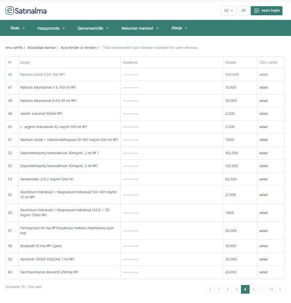Jump to last page 13

[271, 290]
